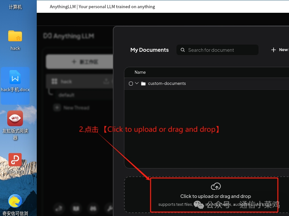Click the My Documents heading

150,50
